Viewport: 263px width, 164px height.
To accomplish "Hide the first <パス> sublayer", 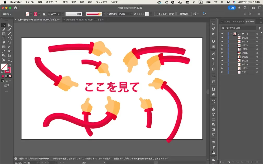I will tap(222, 38).
